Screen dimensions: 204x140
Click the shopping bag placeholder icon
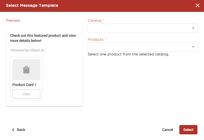coord(26,70)
